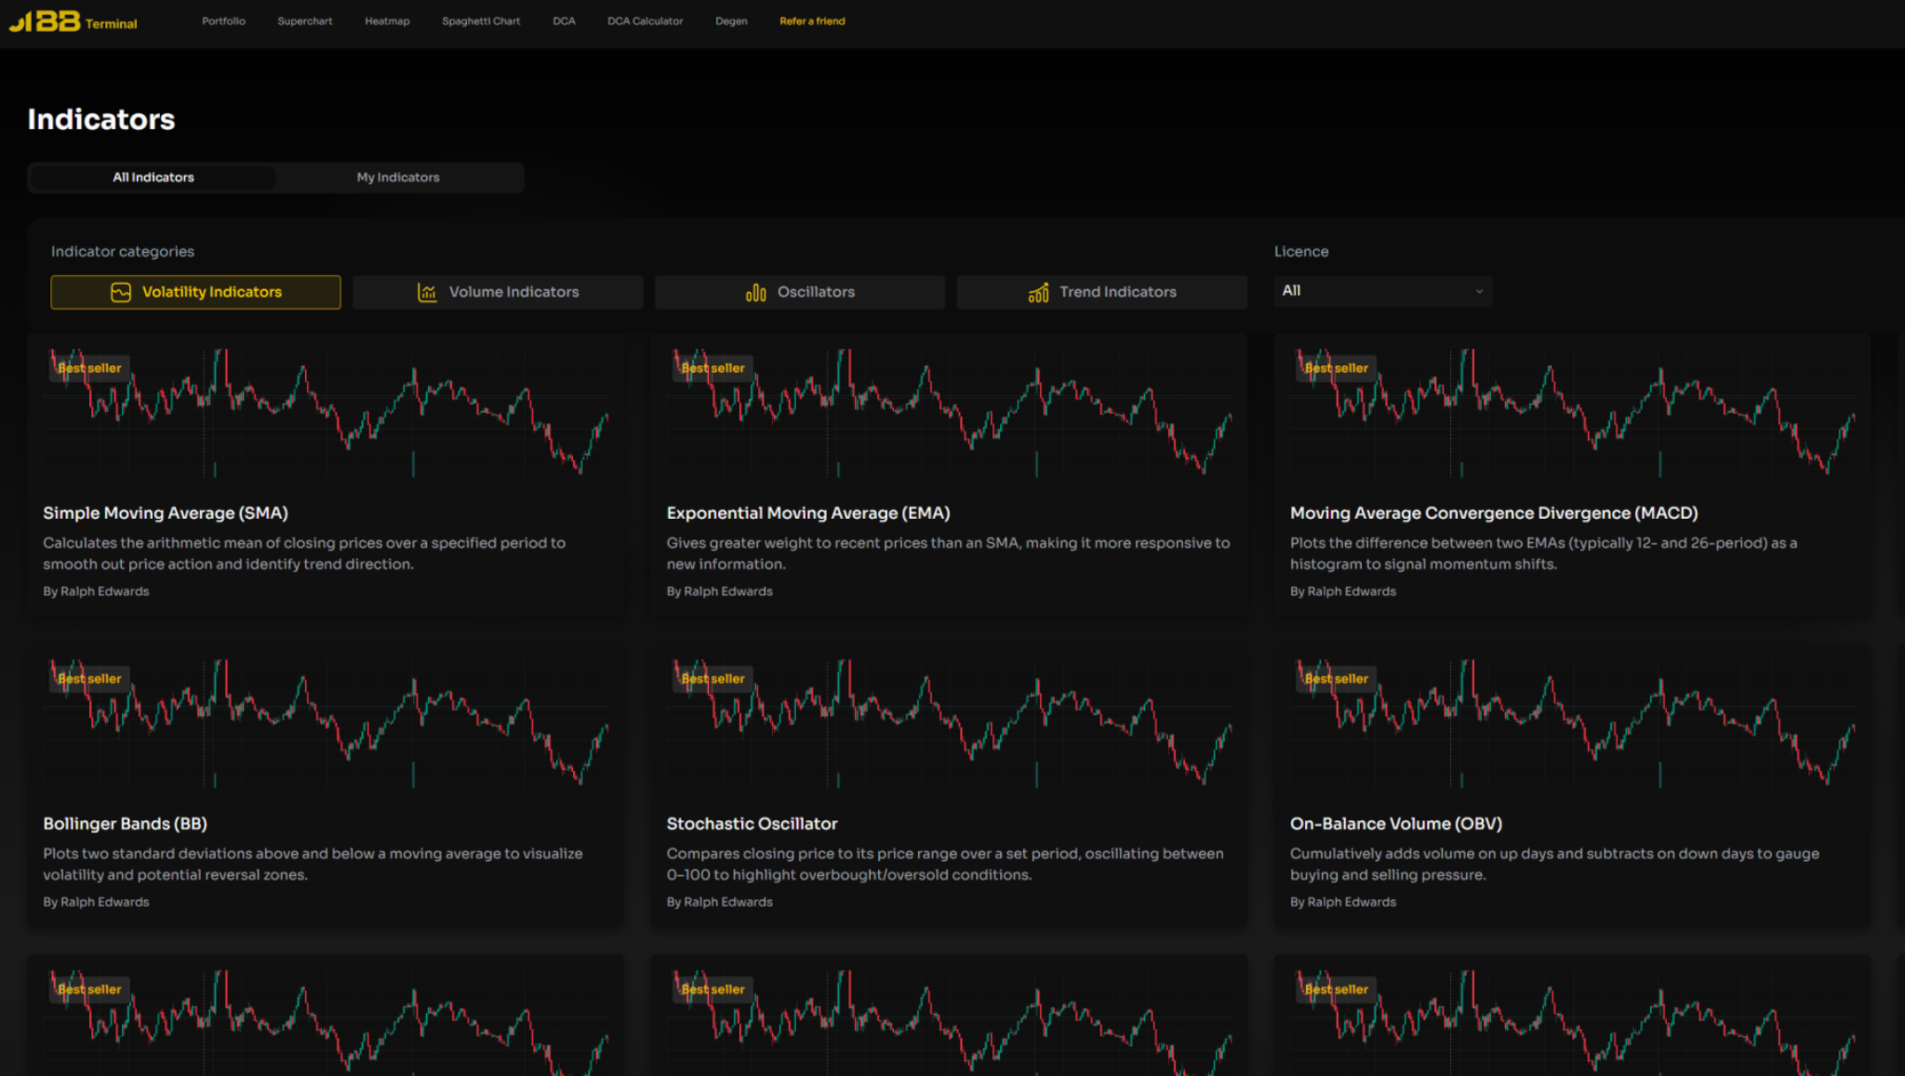Click Best seller badge on MACD card

tap(1336, 368)
